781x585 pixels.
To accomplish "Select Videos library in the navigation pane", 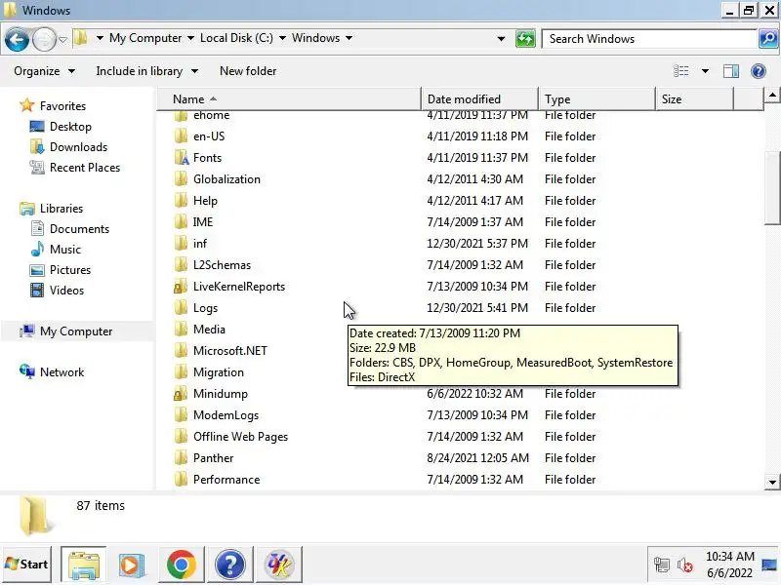I will (x=66, y=290).
